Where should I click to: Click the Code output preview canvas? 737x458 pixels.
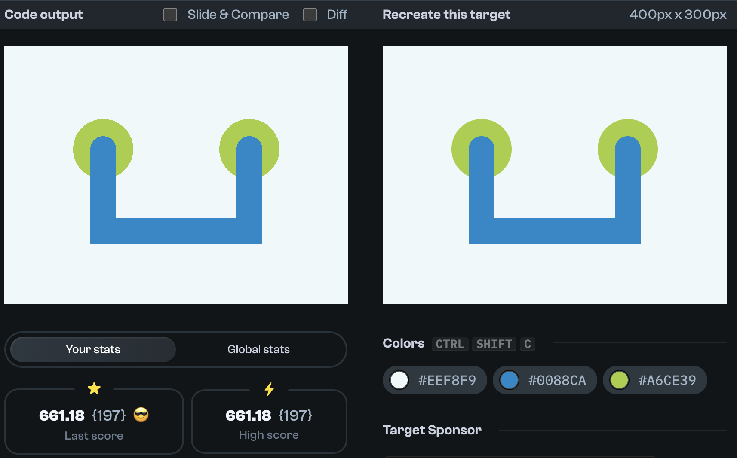[176, 175]
